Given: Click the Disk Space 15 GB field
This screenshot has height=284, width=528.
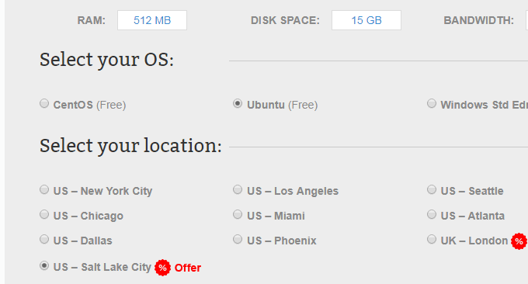Looking at the screenshot, I should pyautogui.click(x=366, y=20).
